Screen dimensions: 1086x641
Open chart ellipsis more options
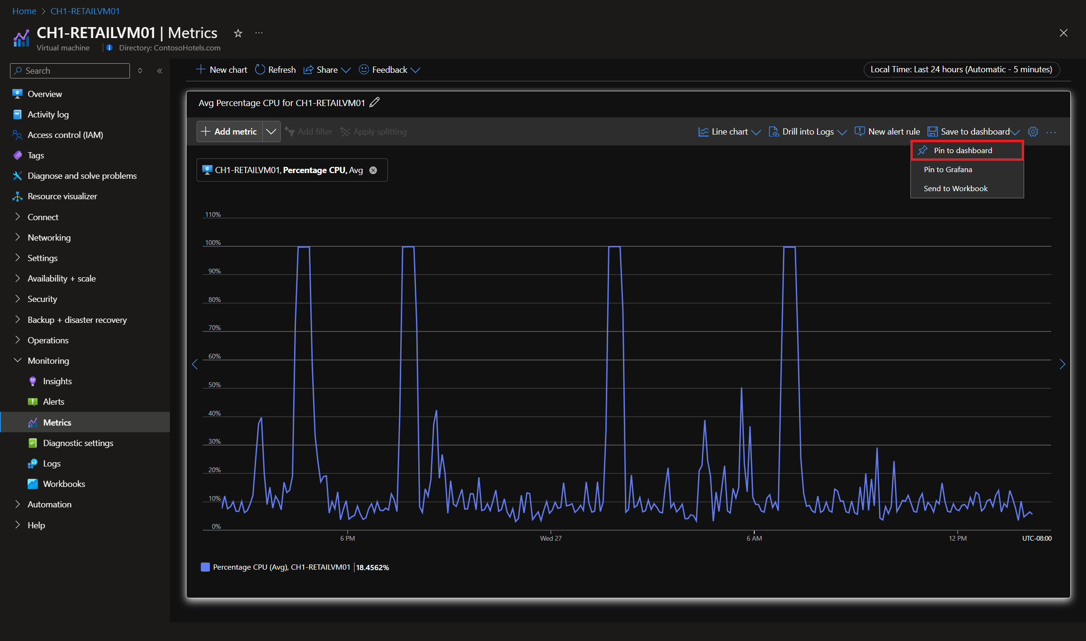[x=1051, y=132]
